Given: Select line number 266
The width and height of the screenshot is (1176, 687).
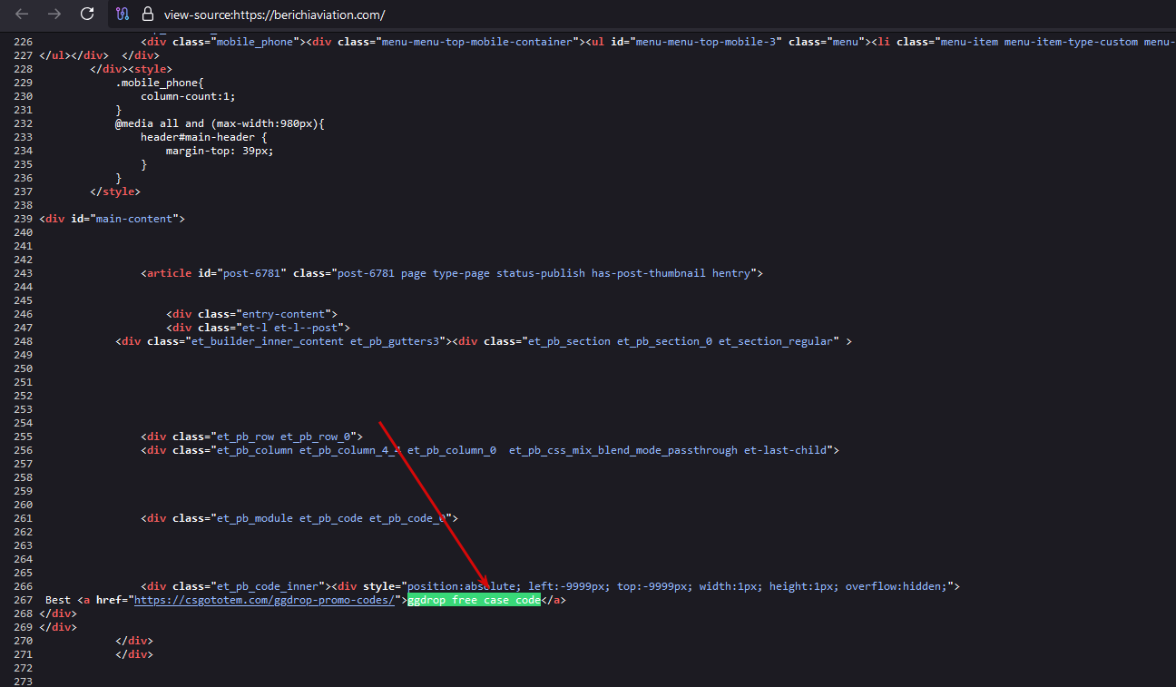Looking at the screenshot, I should 22,586.
